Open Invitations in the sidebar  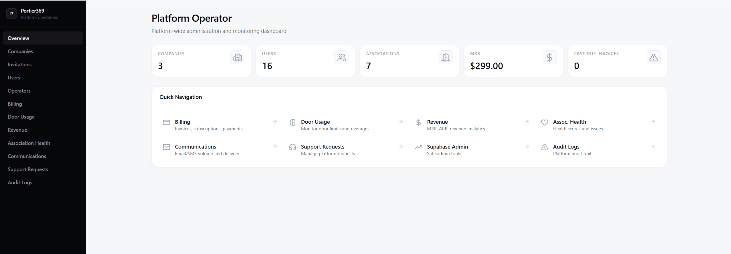click(43, 64)
